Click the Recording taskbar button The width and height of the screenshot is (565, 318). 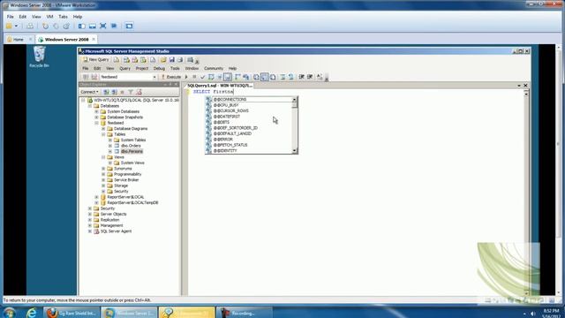pos(245,313)
